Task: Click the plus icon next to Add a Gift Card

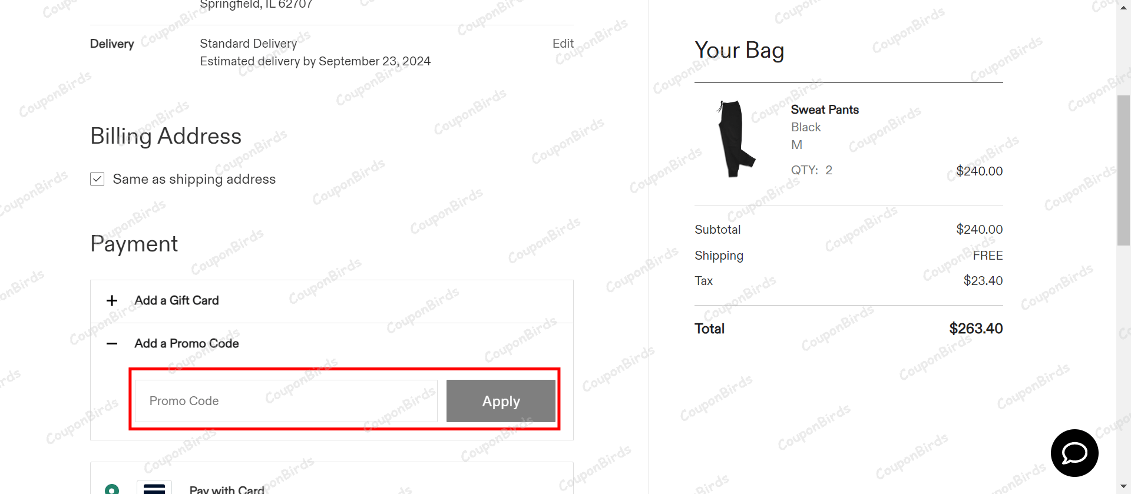Action: [111, 300]
